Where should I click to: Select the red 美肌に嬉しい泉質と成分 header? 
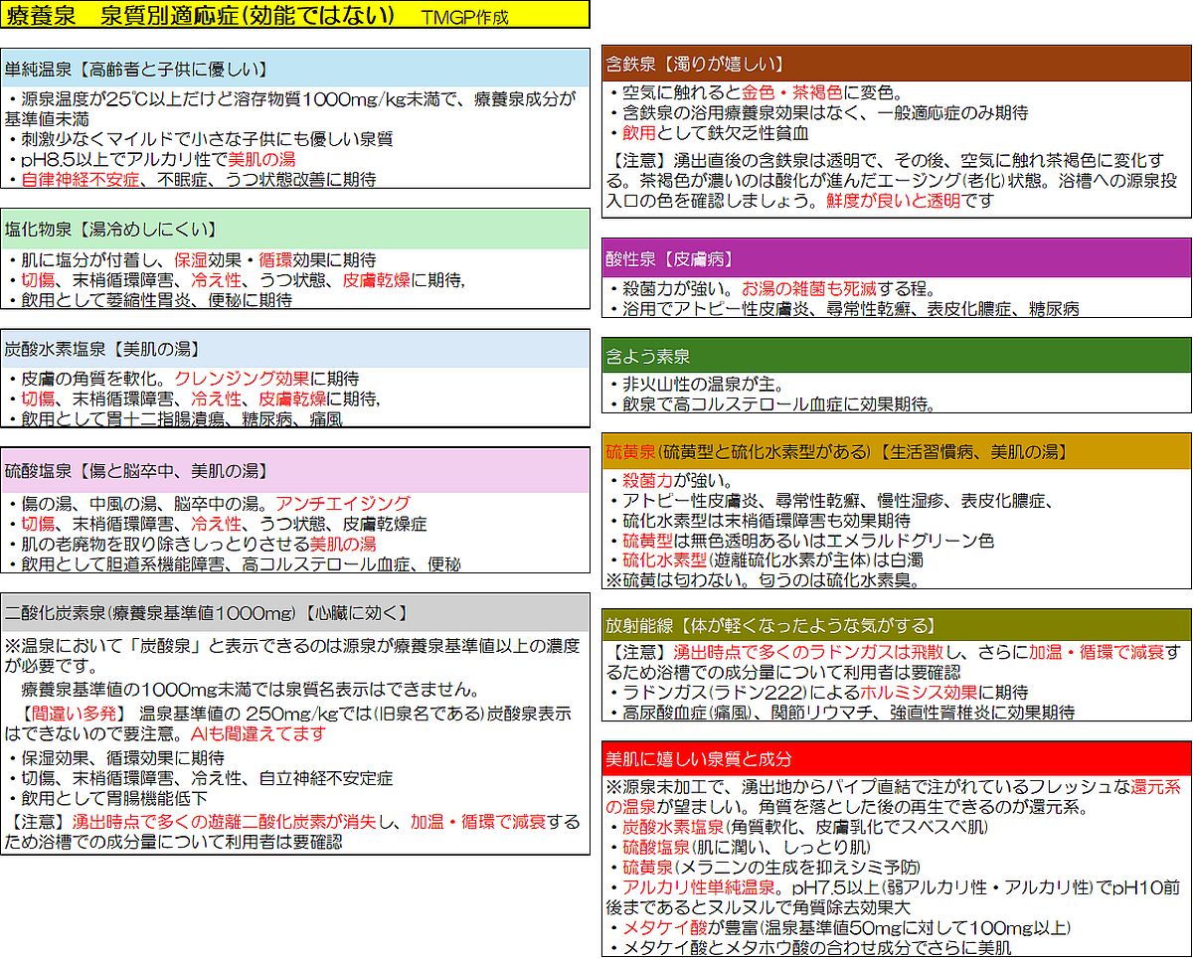tap(896, 759)
